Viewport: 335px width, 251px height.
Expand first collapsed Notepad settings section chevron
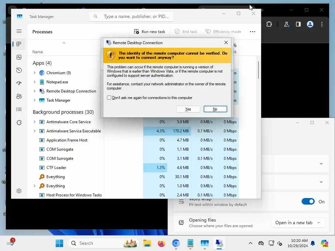pyautogui.click(x=321, y=164)
